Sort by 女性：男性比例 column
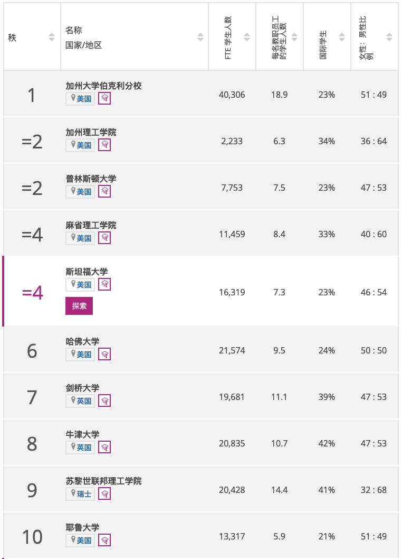 pos(389,36)
